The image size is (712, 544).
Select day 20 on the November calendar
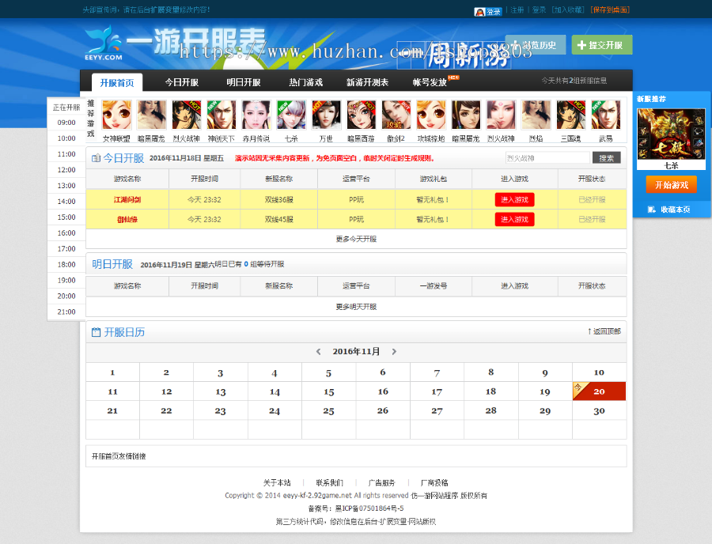tap(599, 391)
